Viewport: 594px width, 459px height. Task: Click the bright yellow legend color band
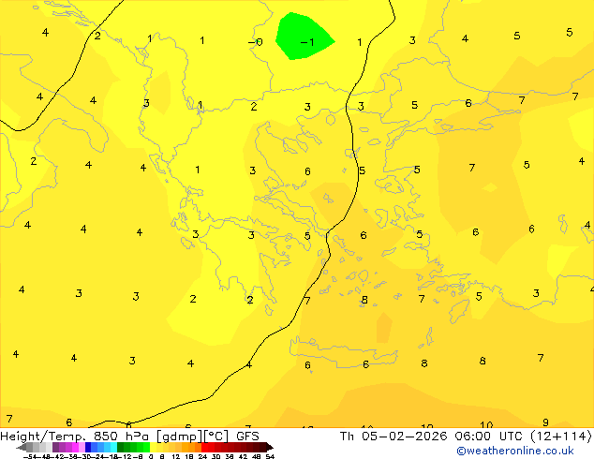tap(153, 447)
